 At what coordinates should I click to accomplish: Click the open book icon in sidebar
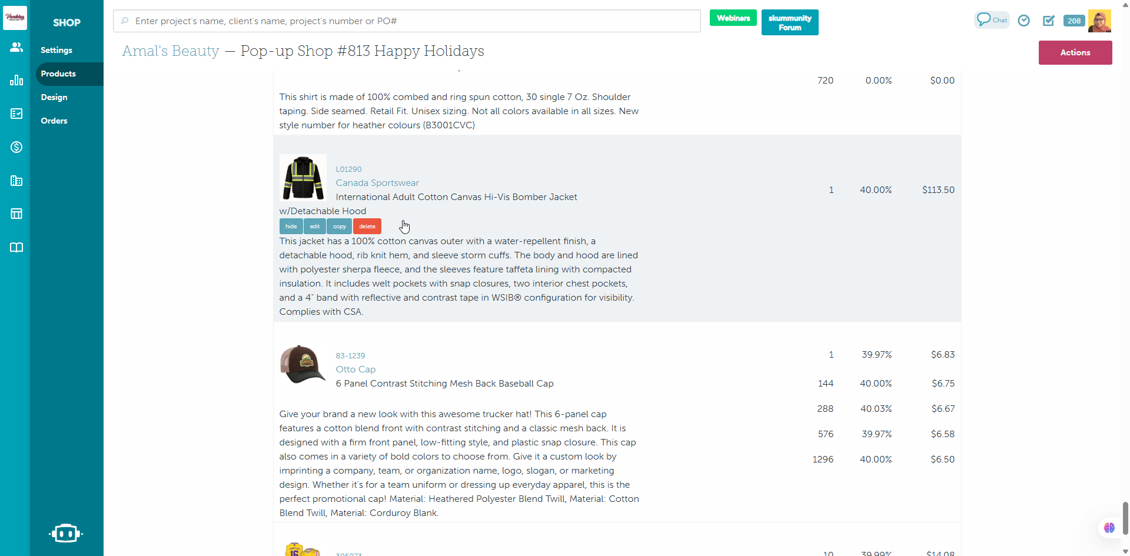coord(16,247)
